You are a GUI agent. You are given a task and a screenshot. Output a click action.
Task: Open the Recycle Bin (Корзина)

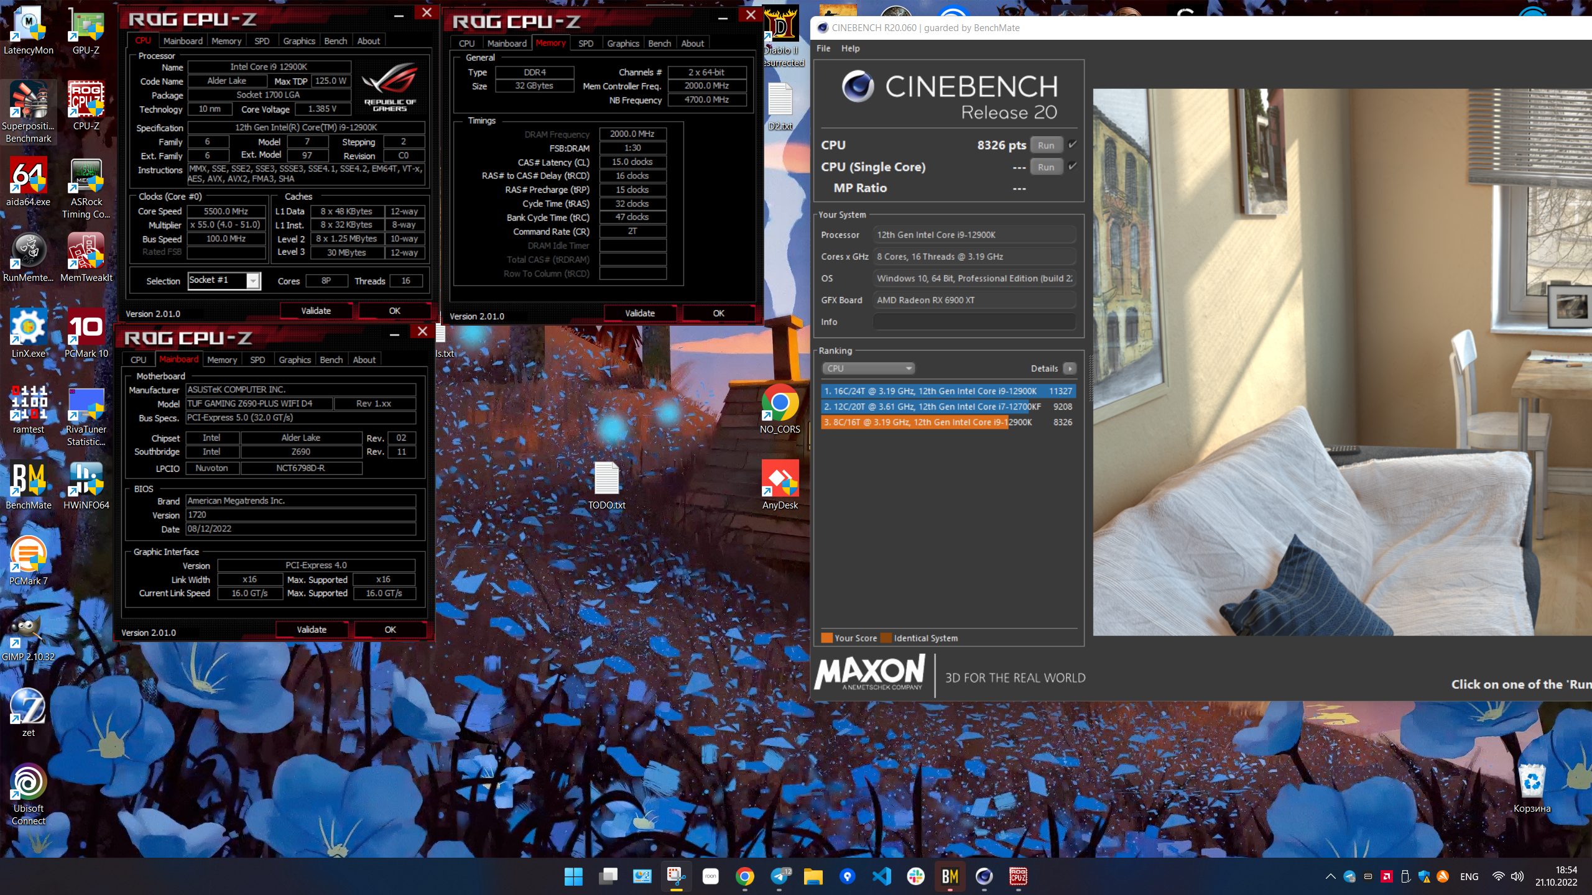pos(1532,788)
